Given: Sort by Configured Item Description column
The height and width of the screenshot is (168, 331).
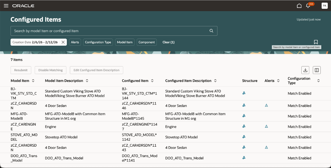Looking at the screenshot, I should [x=215, y=81].
